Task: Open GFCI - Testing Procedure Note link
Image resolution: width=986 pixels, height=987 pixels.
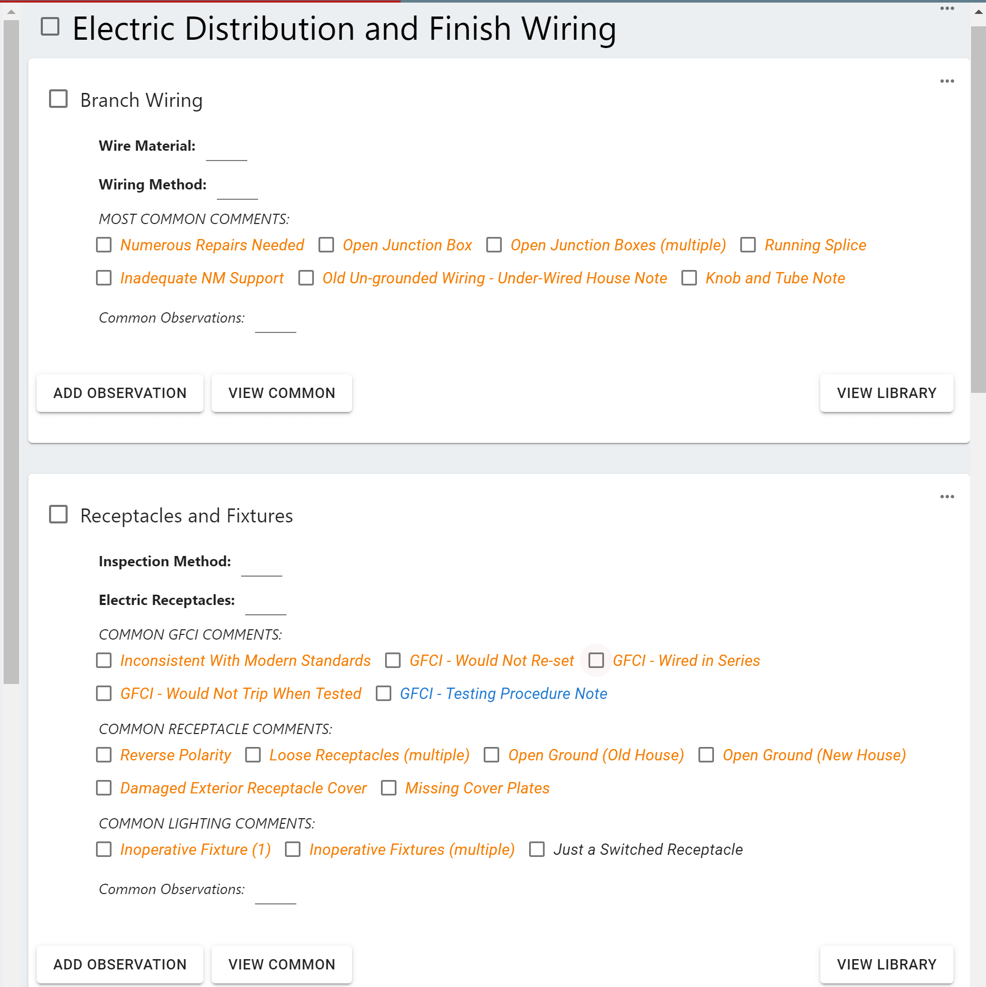Action: (x=503, y=693)
